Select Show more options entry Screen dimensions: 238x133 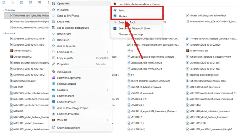point(81,128)
